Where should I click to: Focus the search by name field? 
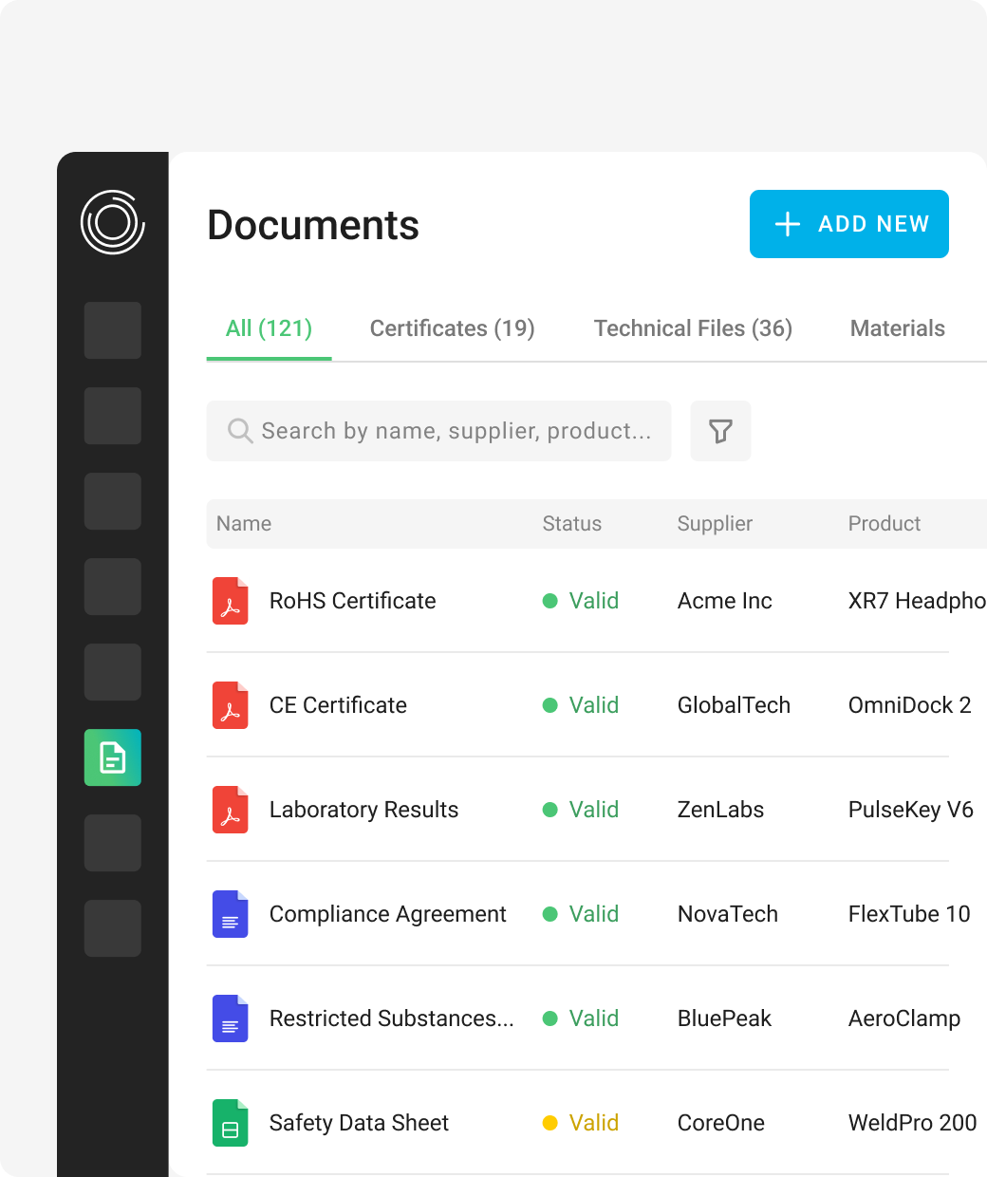pos(456,431)
